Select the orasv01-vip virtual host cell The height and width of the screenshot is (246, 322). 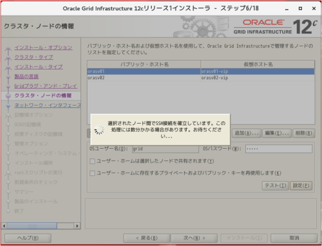[258, 71]
